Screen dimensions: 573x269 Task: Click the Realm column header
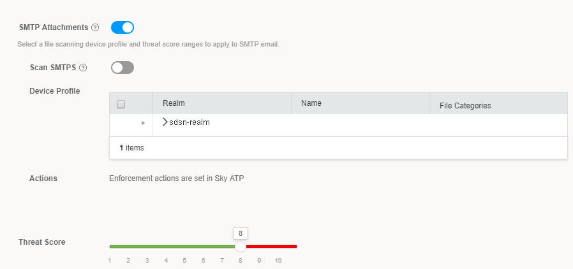[x=174, y=103]
